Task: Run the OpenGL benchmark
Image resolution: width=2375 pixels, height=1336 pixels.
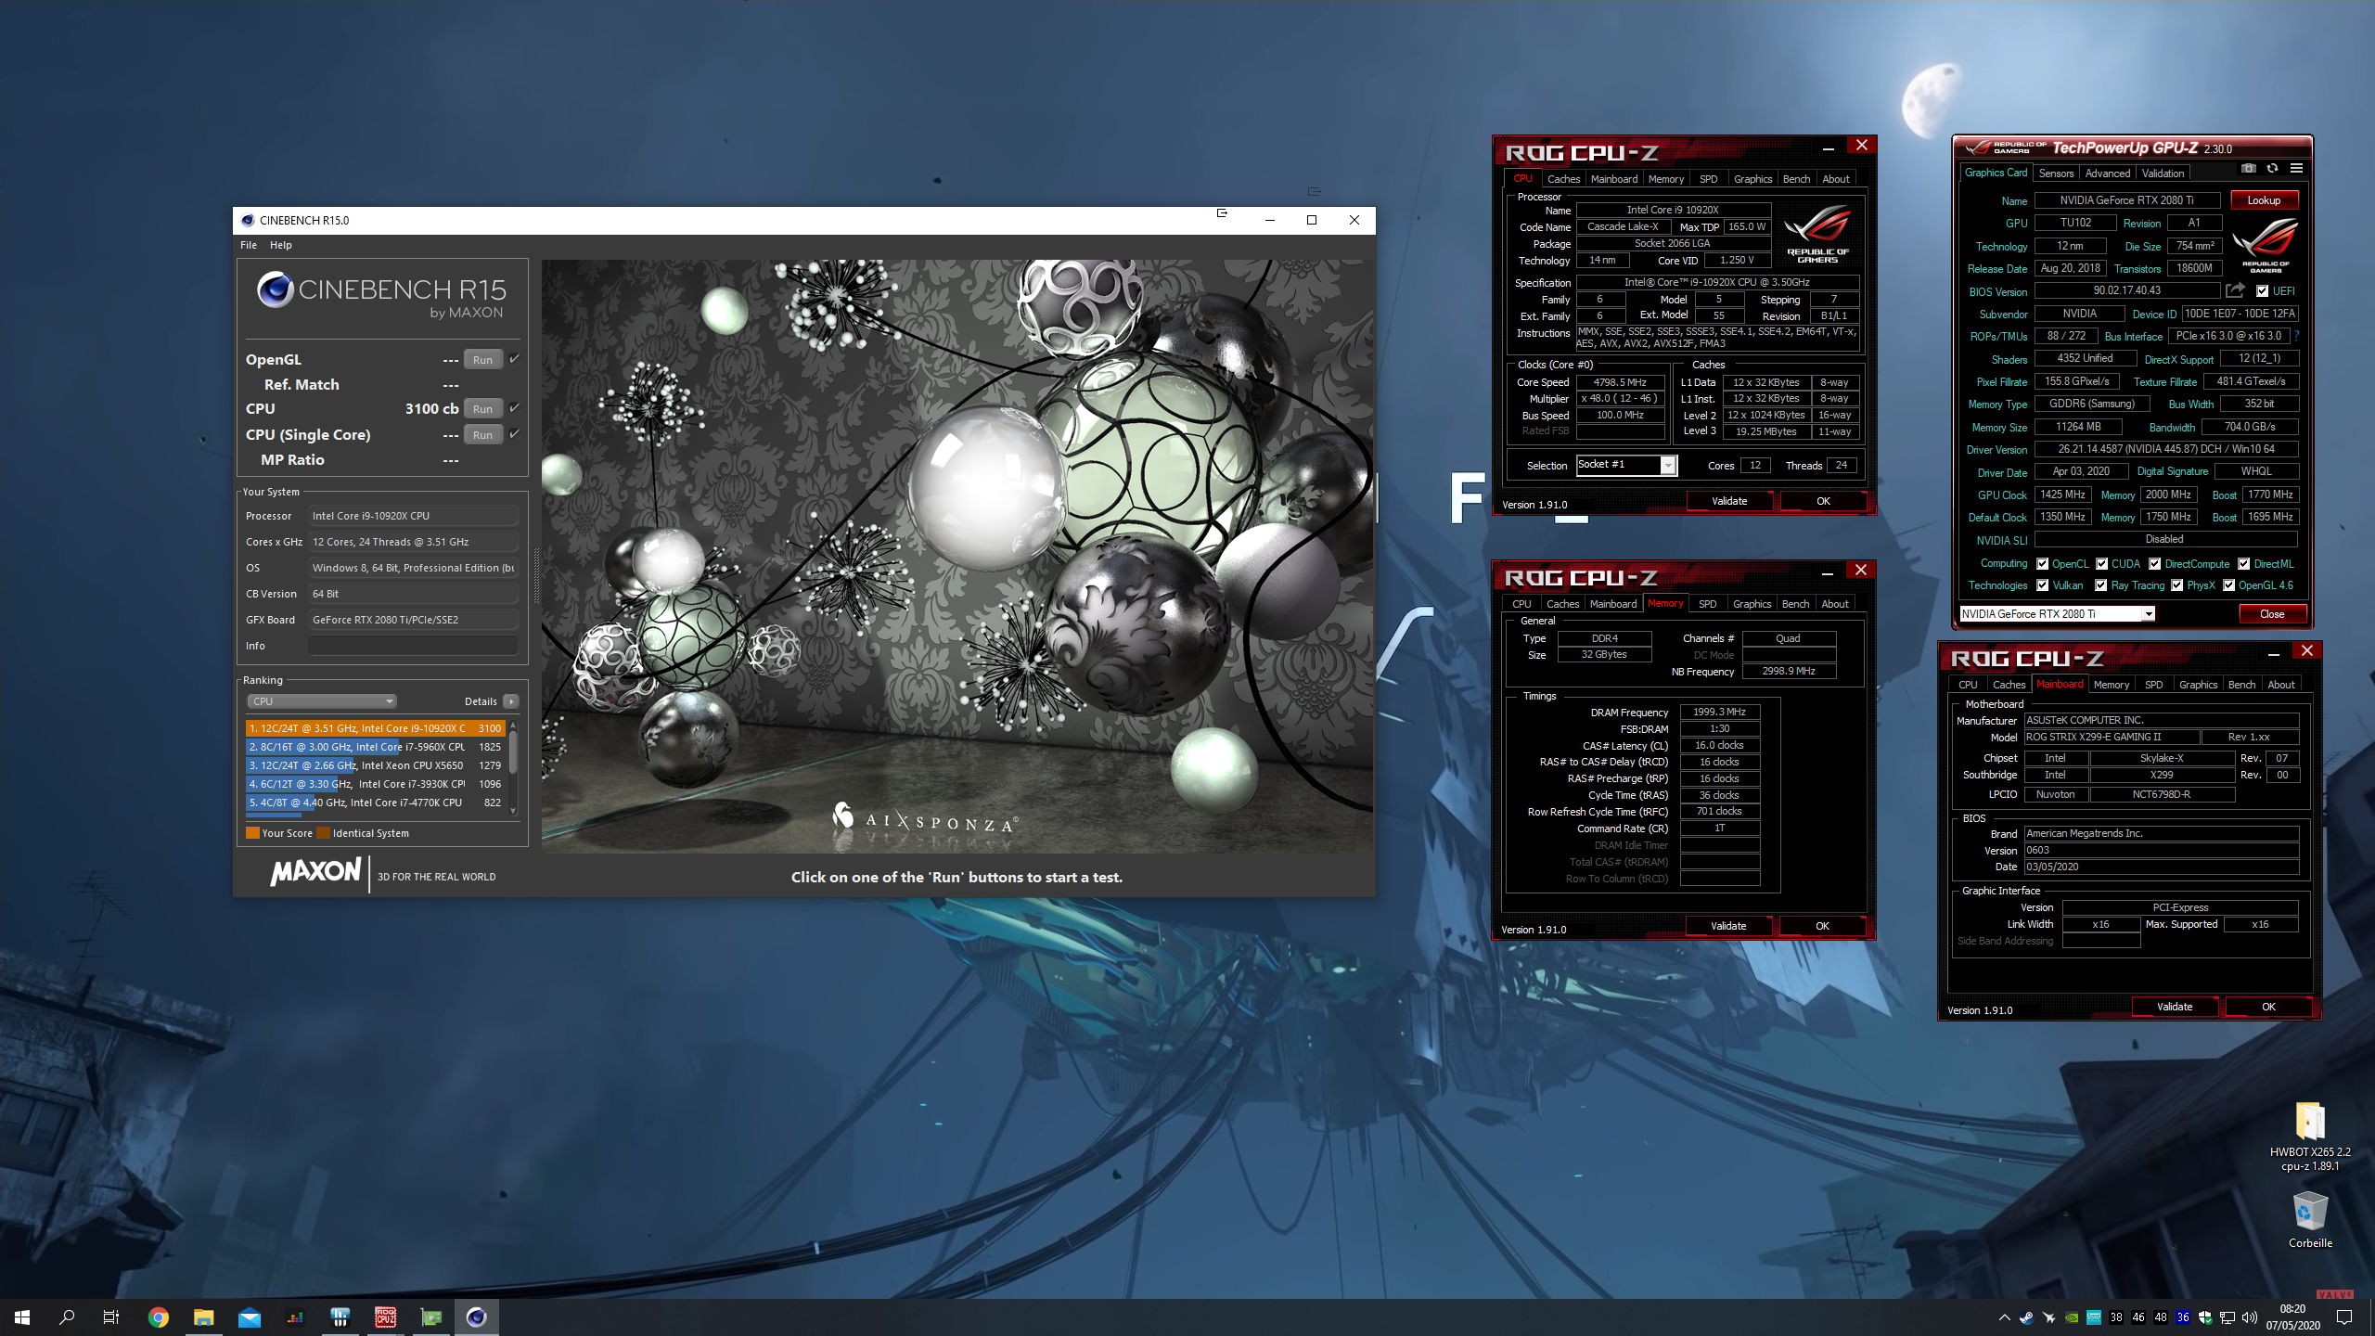Action: tap(482, 360)
